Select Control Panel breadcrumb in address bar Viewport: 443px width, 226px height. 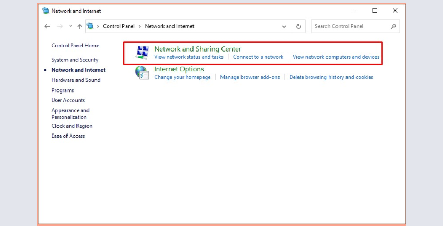click(119, 26)
